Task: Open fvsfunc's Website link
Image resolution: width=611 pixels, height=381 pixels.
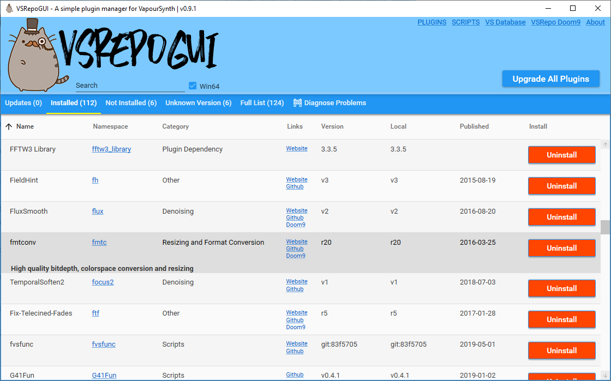Action: (297, 343)
